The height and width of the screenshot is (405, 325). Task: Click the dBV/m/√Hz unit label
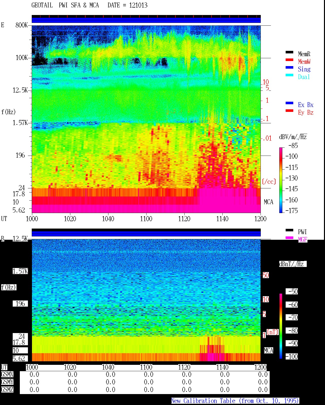click(293, 137)
